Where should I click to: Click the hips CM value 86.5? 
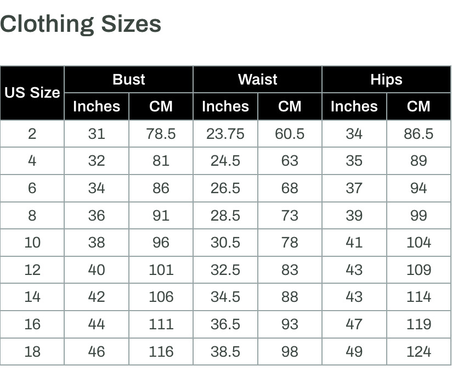(x=419, y=133)
